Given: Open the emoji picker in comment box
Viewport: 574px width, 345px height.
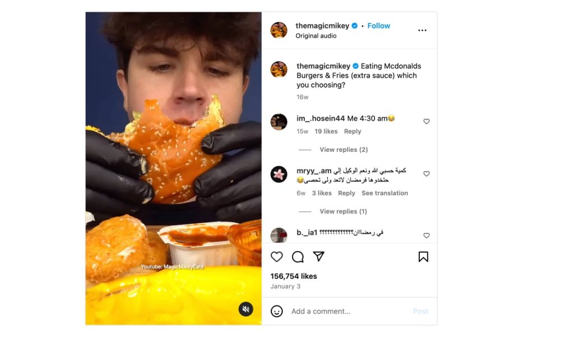Looking at the screenshot, I should (277, 311).
